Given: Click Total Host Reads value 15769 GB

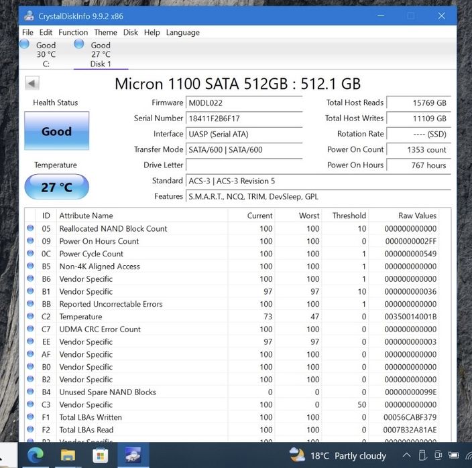Looking at the screenshot, I should (x=418, y=103).
